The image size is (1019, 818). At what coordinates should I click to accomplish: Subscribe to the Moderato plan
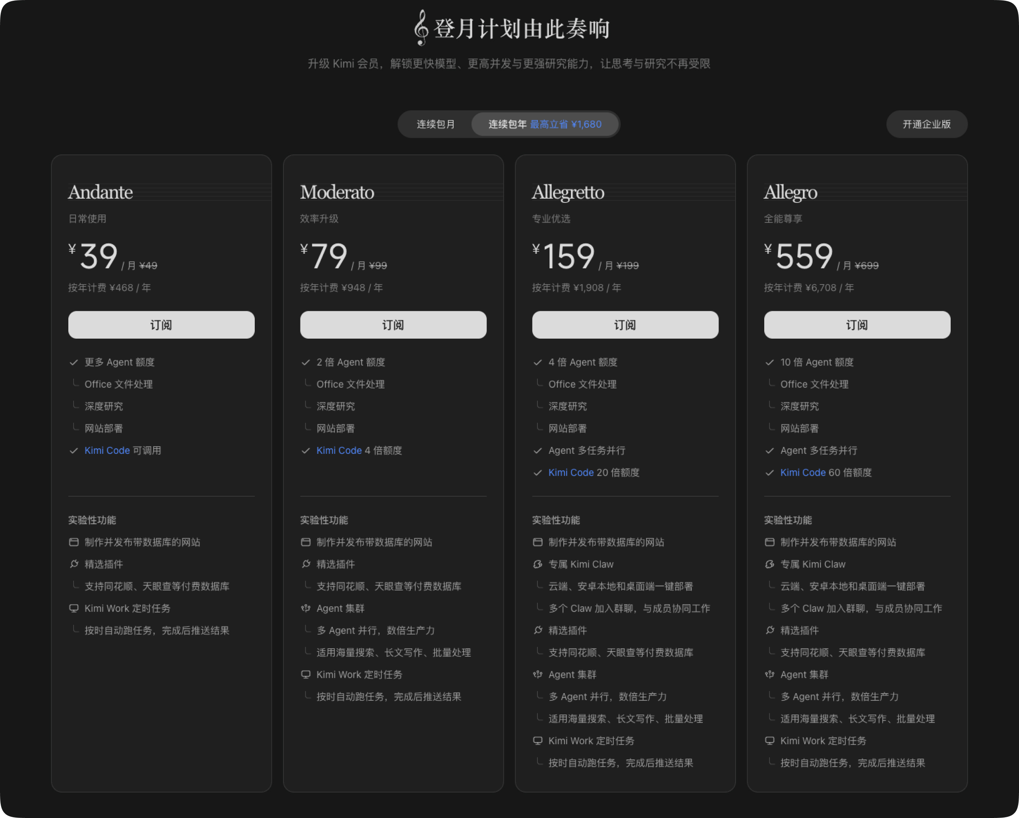[393, 325]
